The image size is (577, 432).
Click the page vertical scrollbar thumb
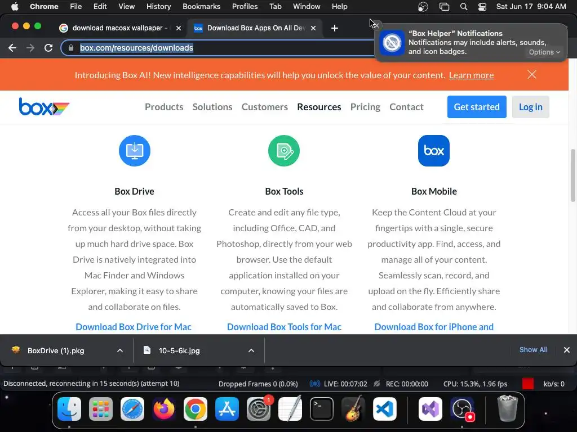pos(572,175)
